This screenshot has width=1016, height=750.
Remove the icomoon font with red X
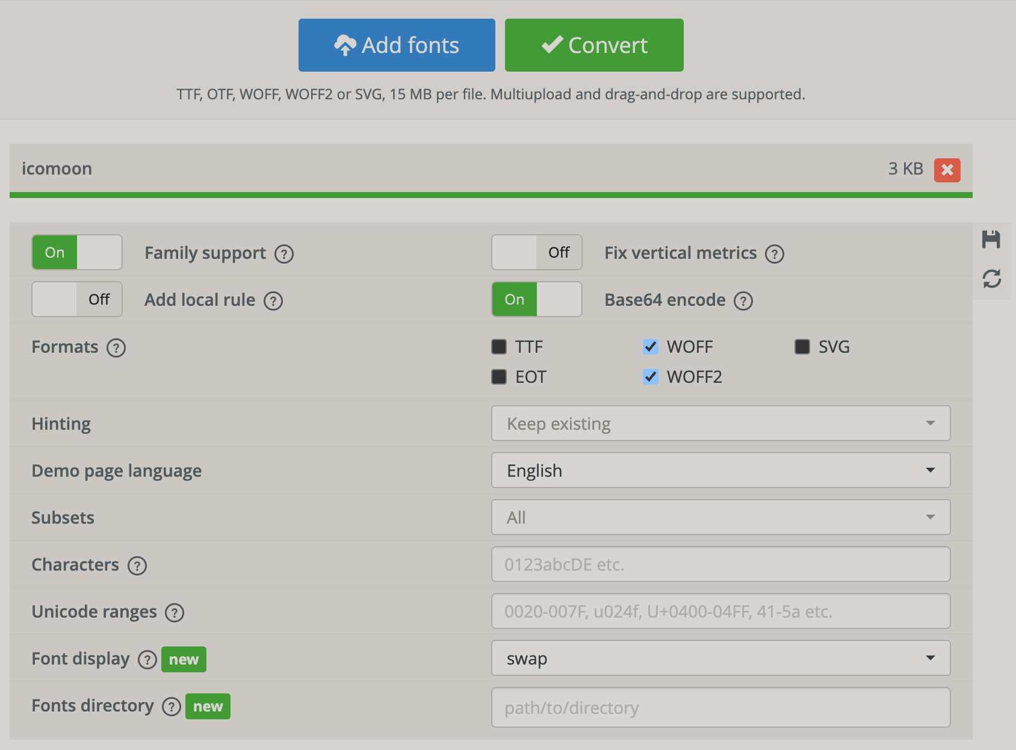(x=947, y=170)
